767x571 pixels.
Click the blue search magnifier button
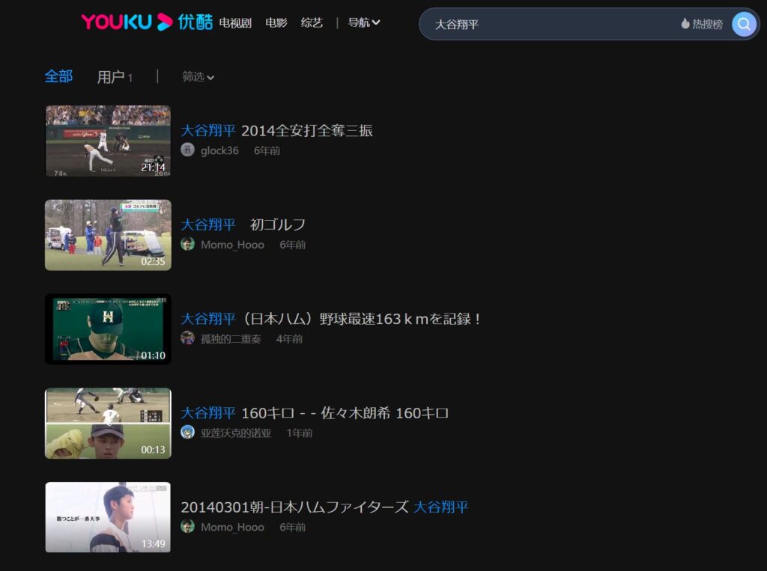tap(744, 24)
